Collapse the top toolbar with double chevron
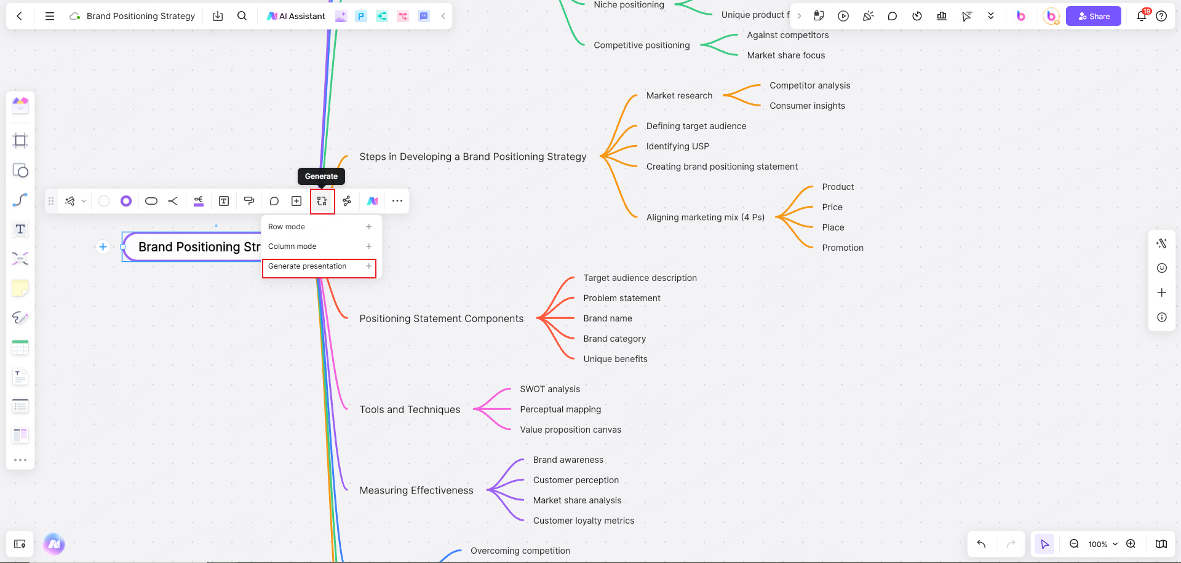1181x563 pixels. [991, 16]
